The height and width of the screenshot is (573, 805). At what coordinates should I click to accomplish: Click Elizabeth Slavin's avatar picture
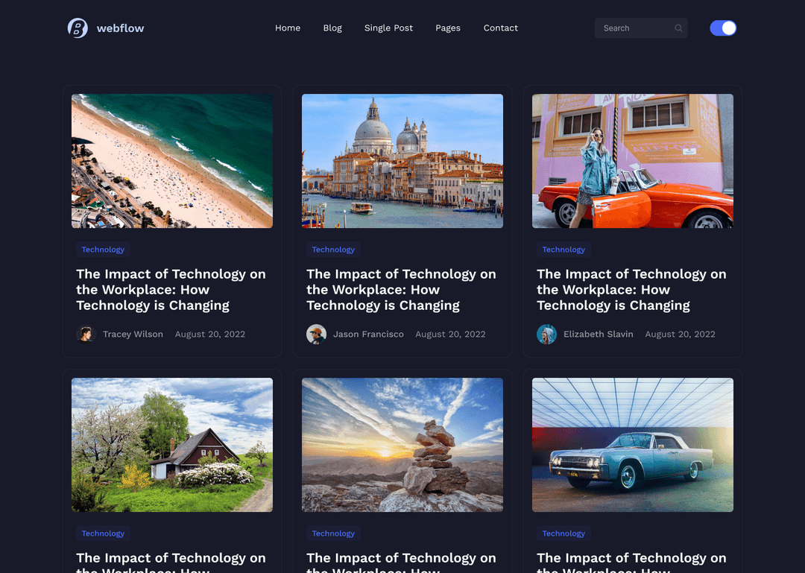tap(547, 335)
